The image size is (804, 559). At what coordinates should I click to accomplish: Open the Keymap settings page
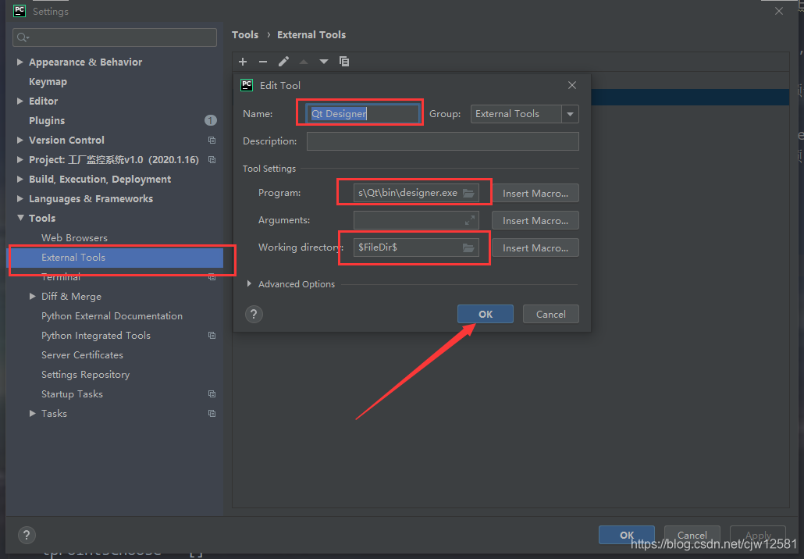48,81
